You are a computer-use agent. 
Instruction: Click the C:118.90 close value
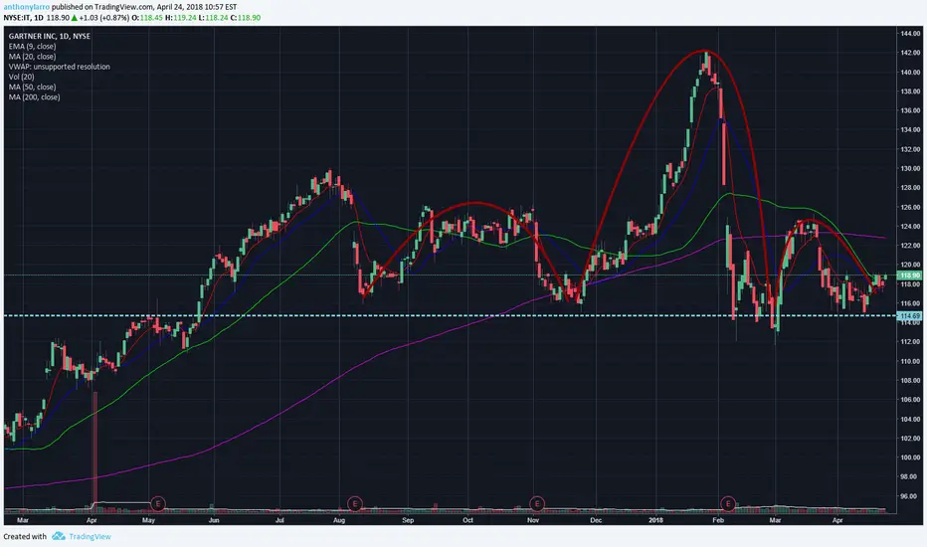click(x=246, y=18)
